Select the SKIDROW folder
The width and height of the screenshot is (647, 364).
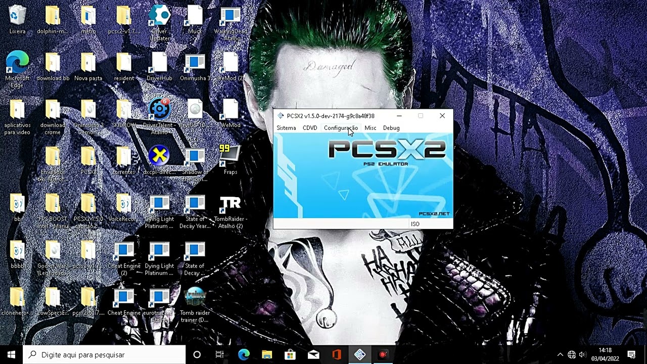coord(124,114)
